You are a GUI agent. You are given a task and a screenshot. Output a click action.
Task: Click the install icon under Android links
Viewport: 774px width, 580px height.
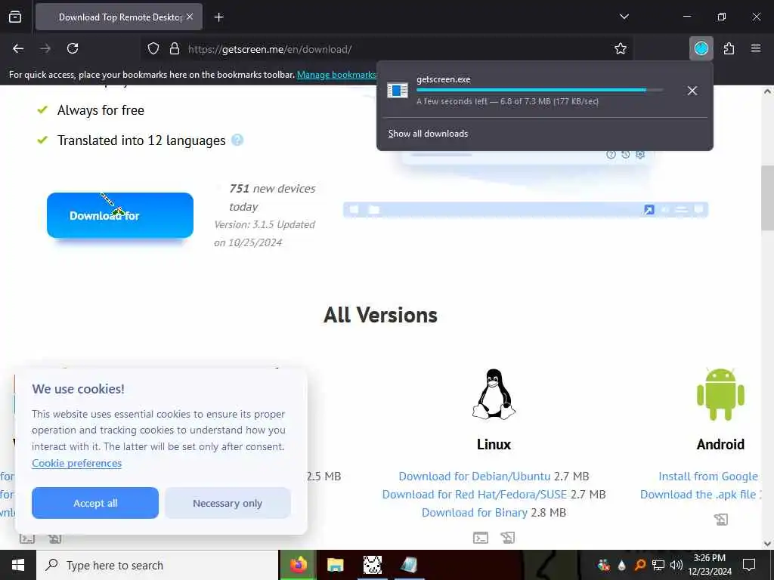pyautogui.click(x=720, y=520)
